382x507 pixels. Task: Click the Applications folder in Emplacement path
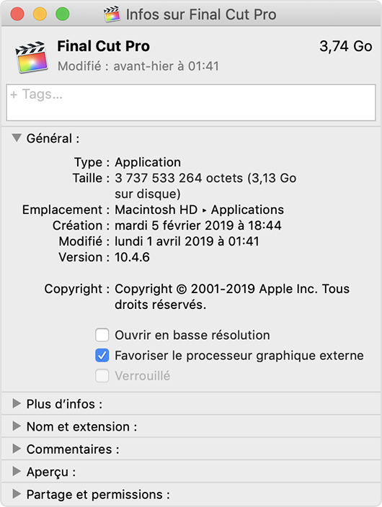pos(247,210)
